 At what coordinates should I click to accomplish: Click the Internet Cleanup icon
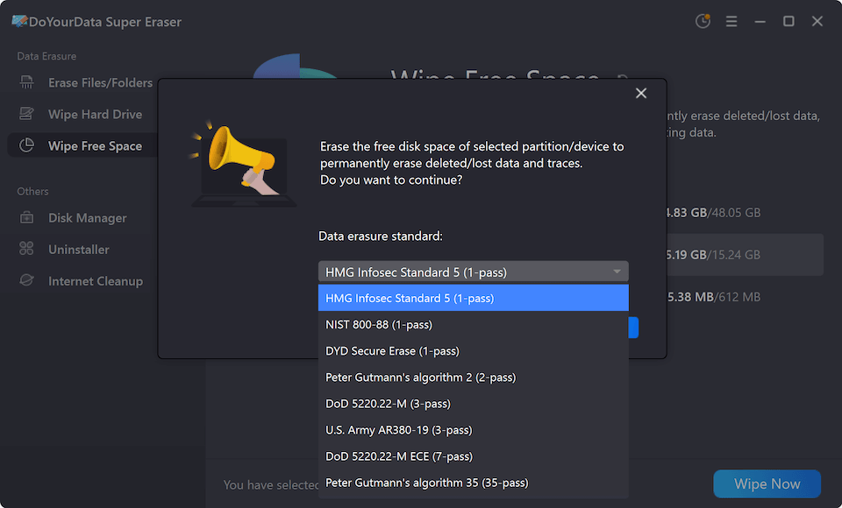coord(27,280)
